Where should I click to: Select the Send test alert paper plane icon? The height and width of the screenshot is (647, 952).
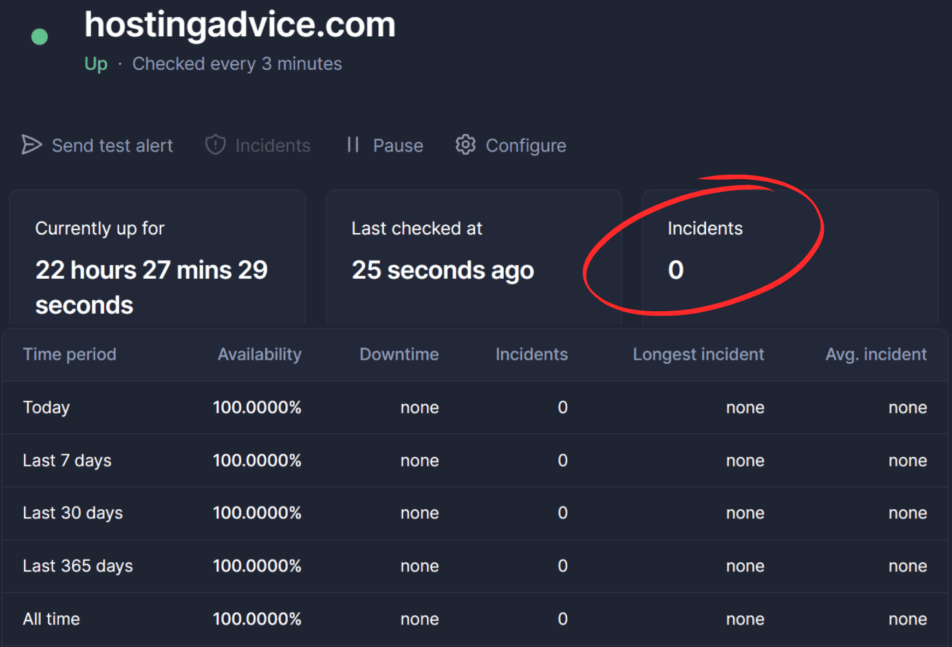(32, 145)
